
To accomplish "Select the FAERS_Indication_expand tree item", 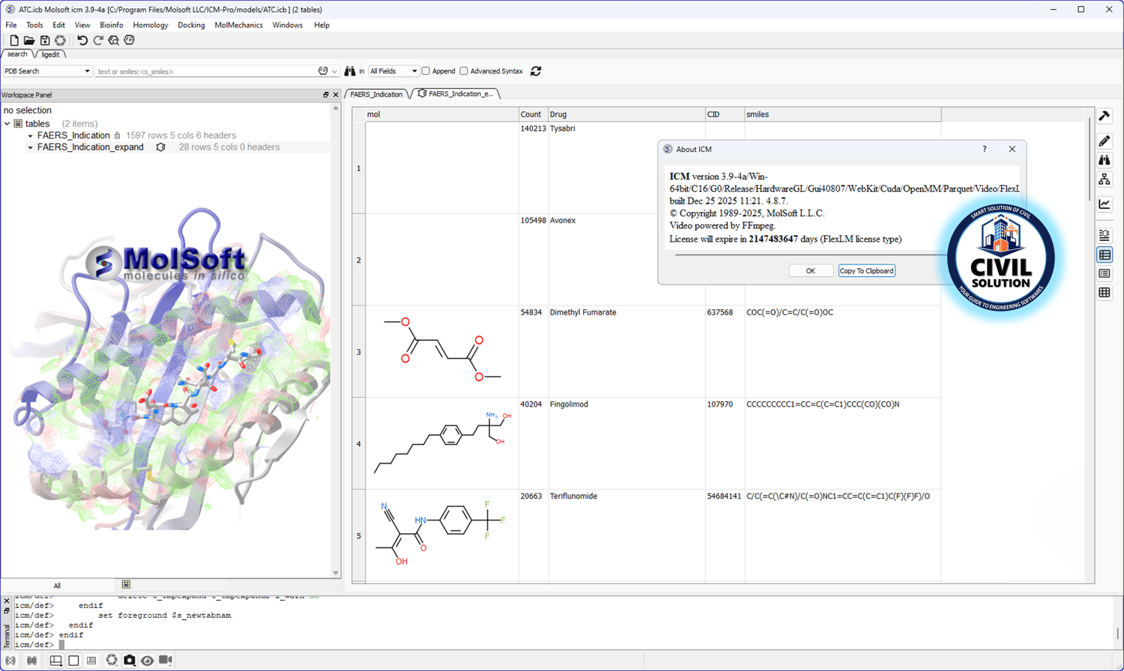I will [x=90, y=148].
